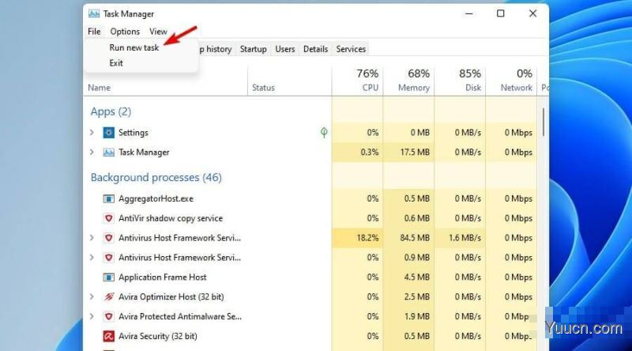This screenshot has width=632, height=351.
Task: Switch to the Services tab
Action: point(351,49)
